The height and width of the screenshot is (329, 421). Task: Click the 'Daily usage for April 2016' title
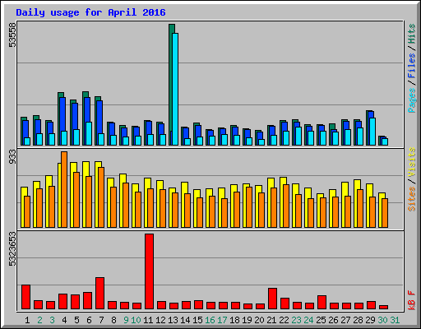(x=90, y=12)
